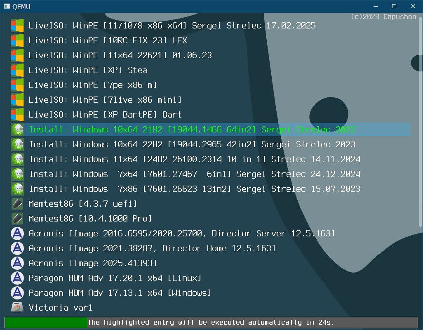This screenshot has height=330, width=423.
Task: Choose Install Windows 7x64 6in1 24.12.2024
Action: pos(195,174)
